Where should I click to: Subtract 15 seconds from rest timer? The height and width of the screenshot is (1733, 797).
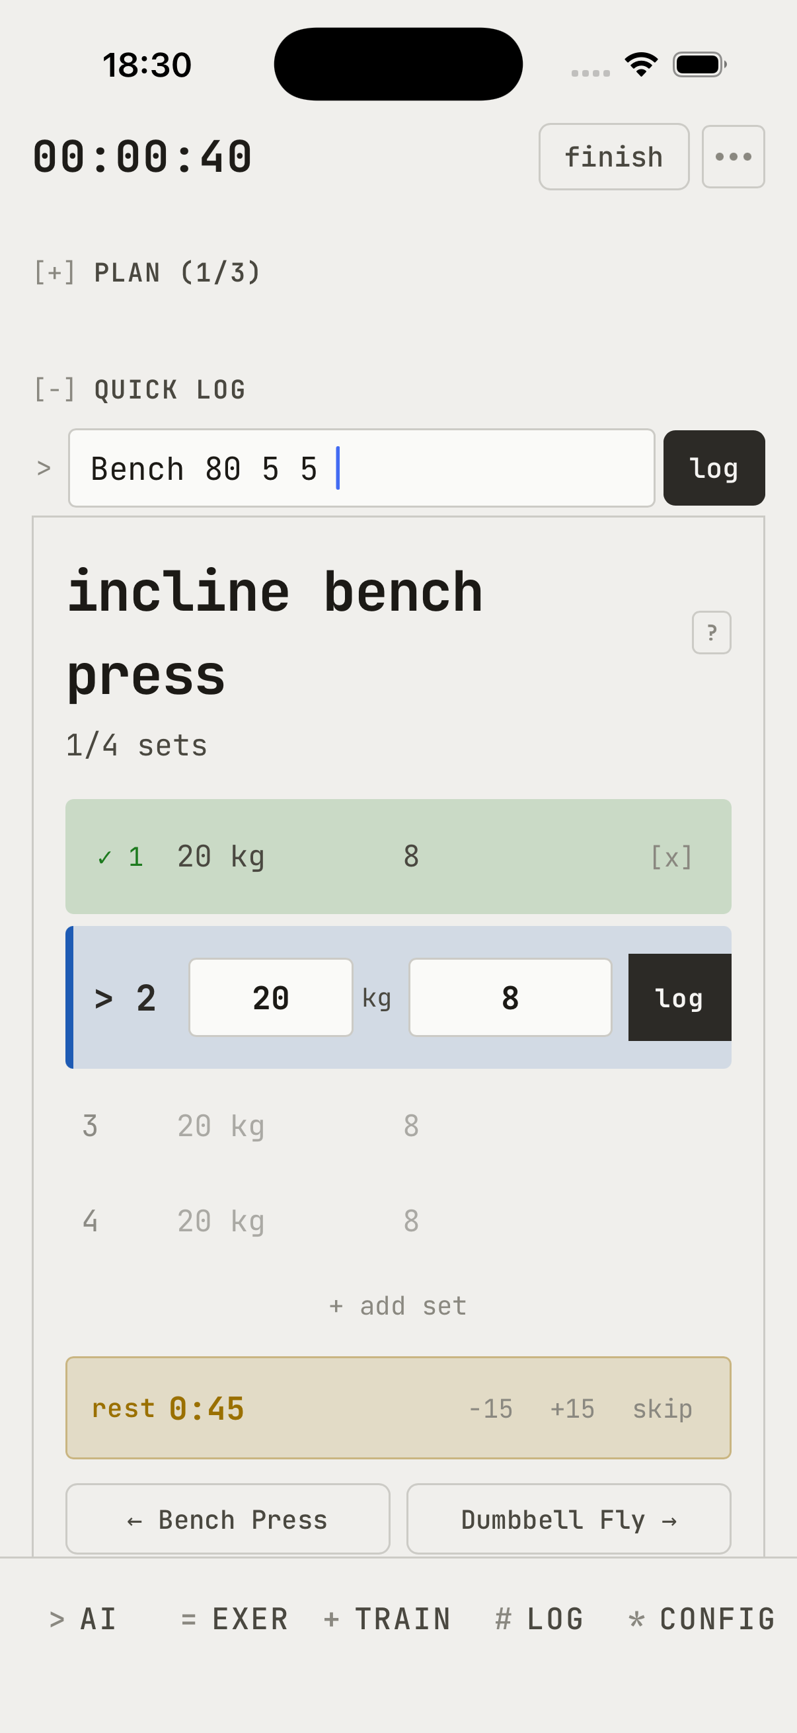490,1408
